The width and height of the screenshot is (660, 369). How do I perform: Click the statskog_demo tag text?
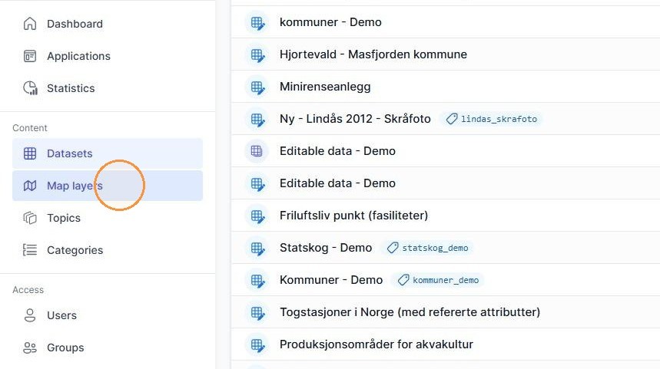pyautogui.click(x=435, y=248)
